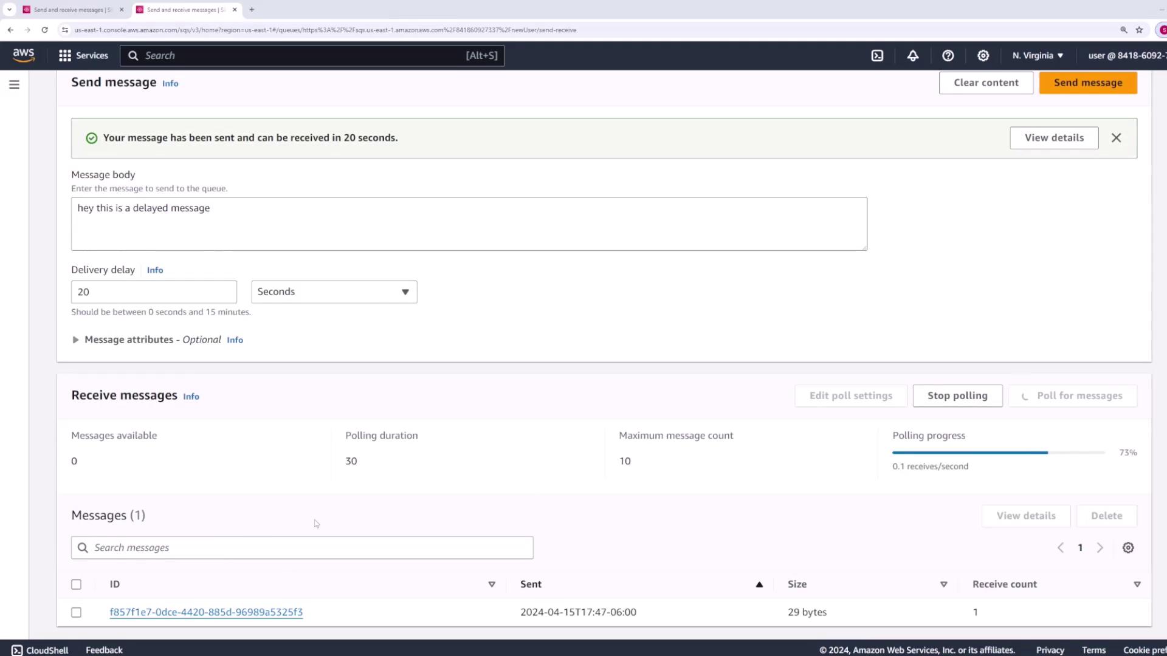
Task: Open the CloudShell icon in the top bar
Action: (877, 55)
